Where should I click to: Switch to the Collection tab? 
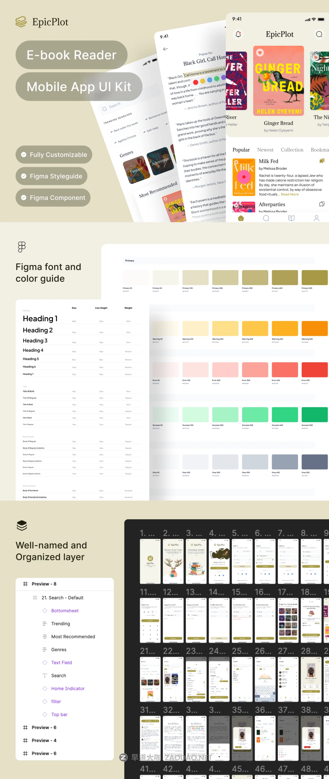[292, 150]
